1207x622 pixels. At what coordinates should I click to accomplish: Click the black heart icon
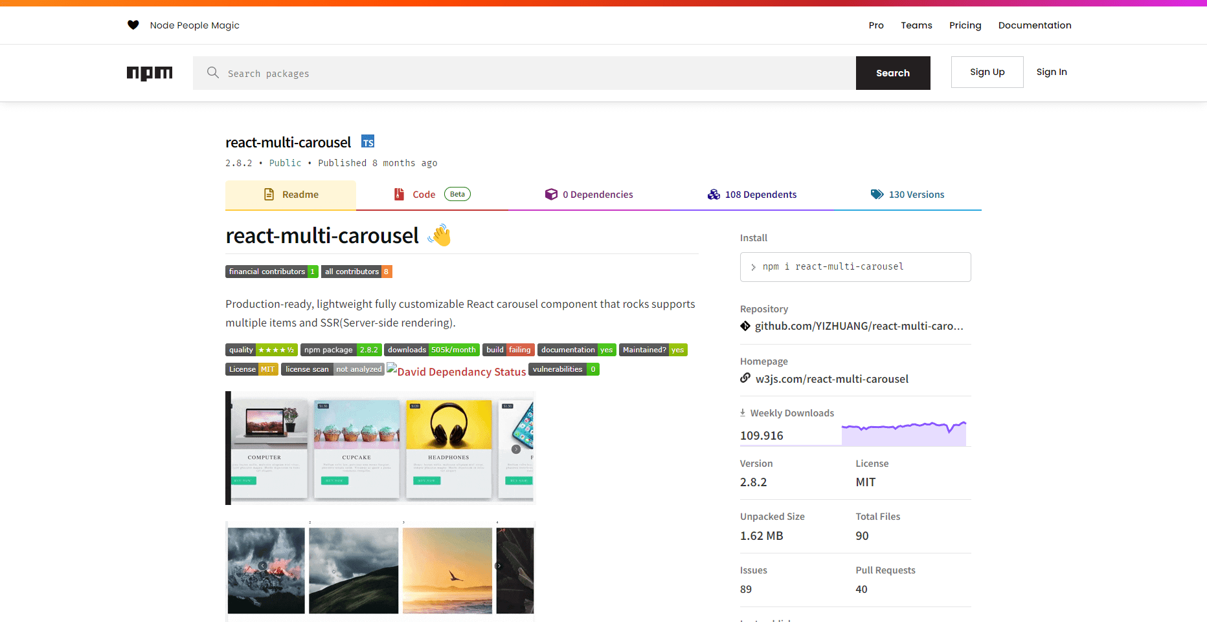[133, 25]
